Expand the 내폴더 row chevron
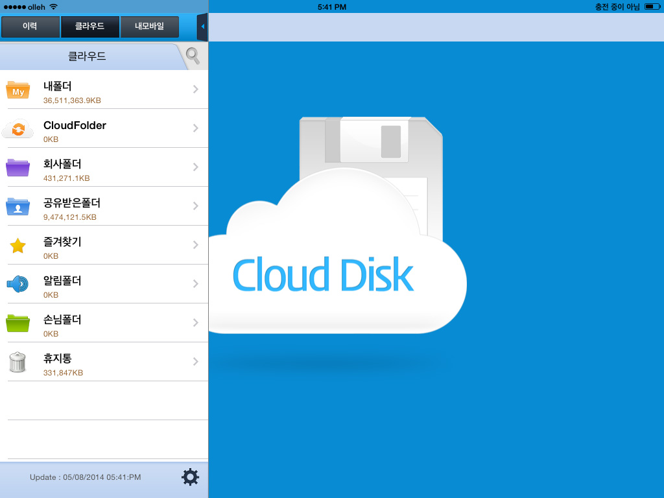Screen dimensions: 664x498 [196, 89]
